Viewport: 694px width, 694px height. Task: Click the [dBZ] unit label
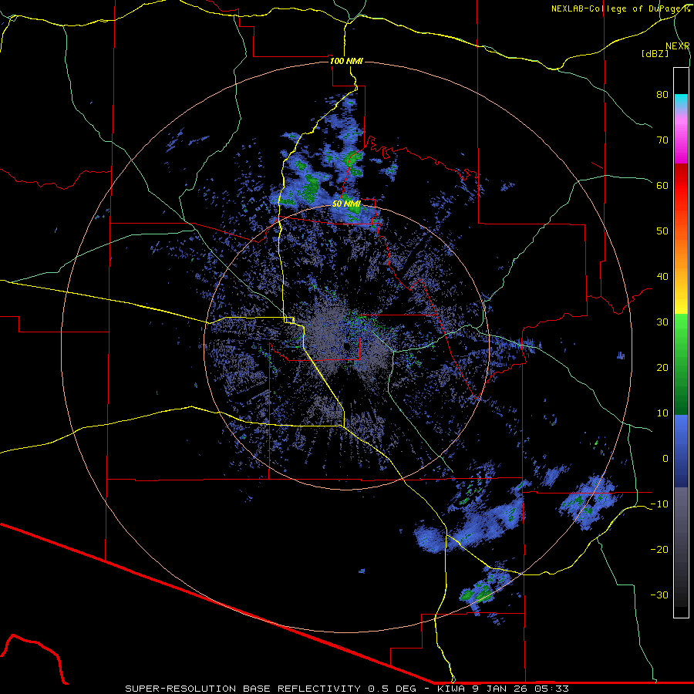point(655,54)
